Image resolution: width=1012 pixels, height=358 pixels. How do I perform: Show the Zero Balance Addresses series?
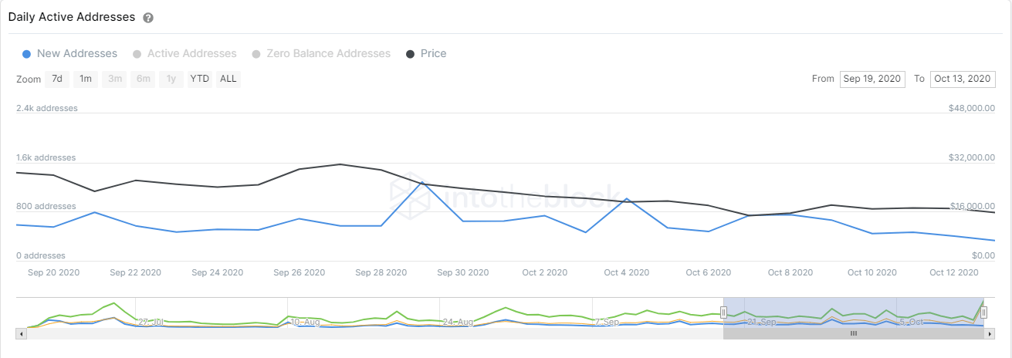[x=321, y=54]
